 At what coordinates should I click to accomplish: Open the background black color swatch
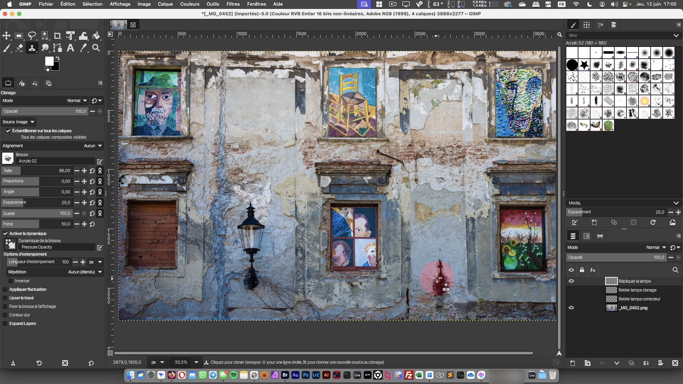click(56, 68)
